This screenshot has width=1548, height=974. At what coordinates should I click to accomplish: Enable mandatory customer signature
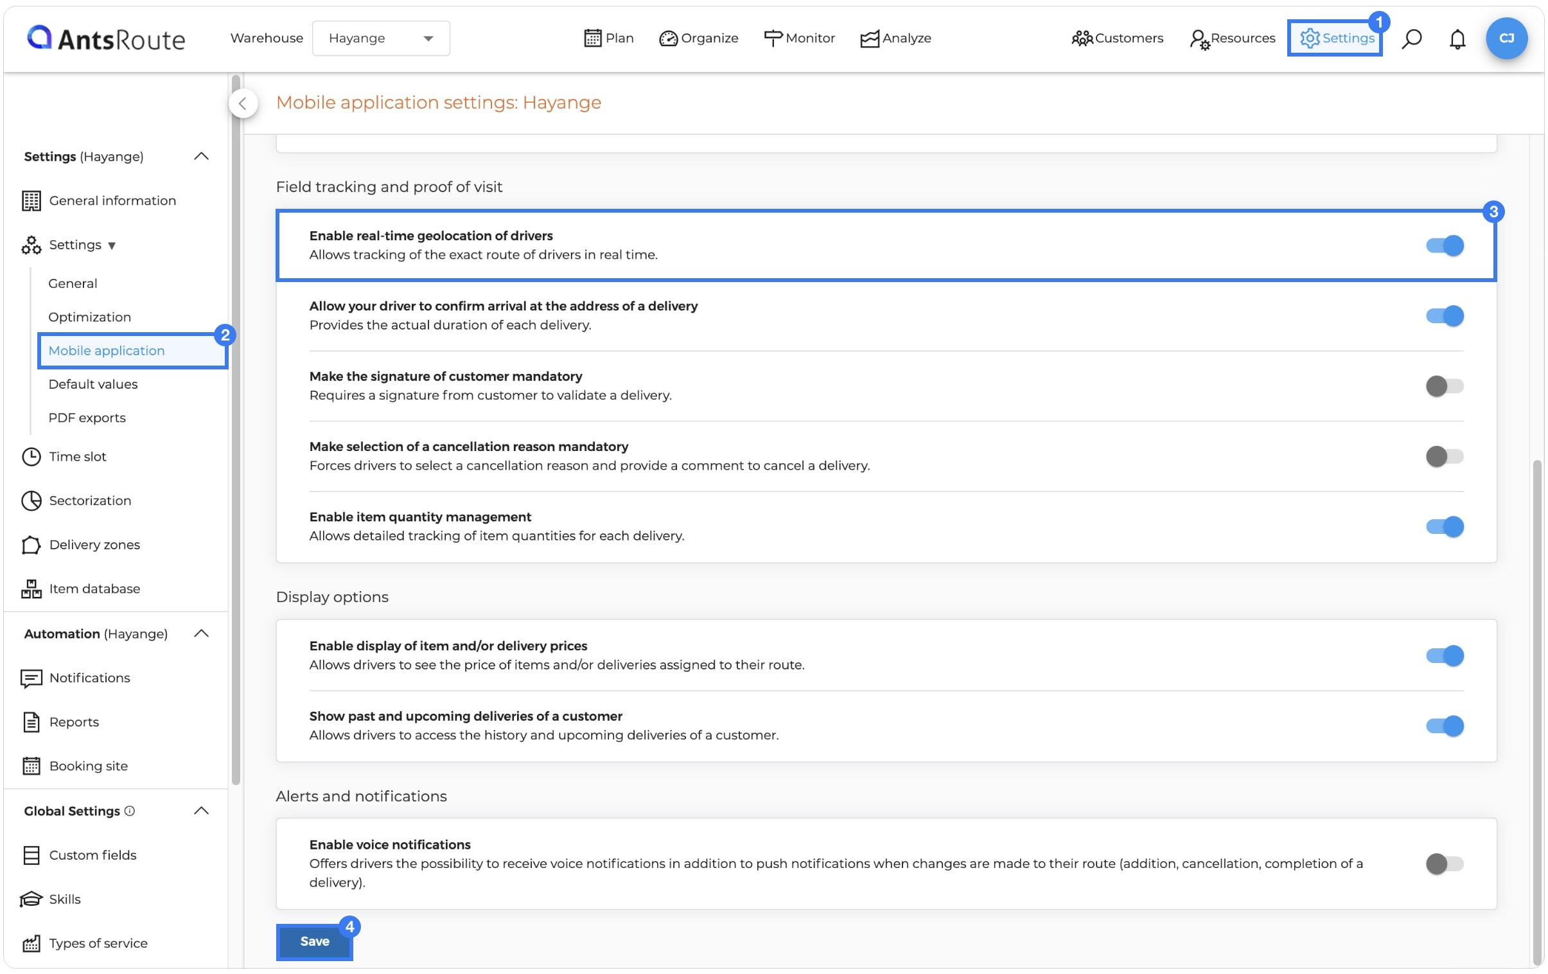(1444, 385)
